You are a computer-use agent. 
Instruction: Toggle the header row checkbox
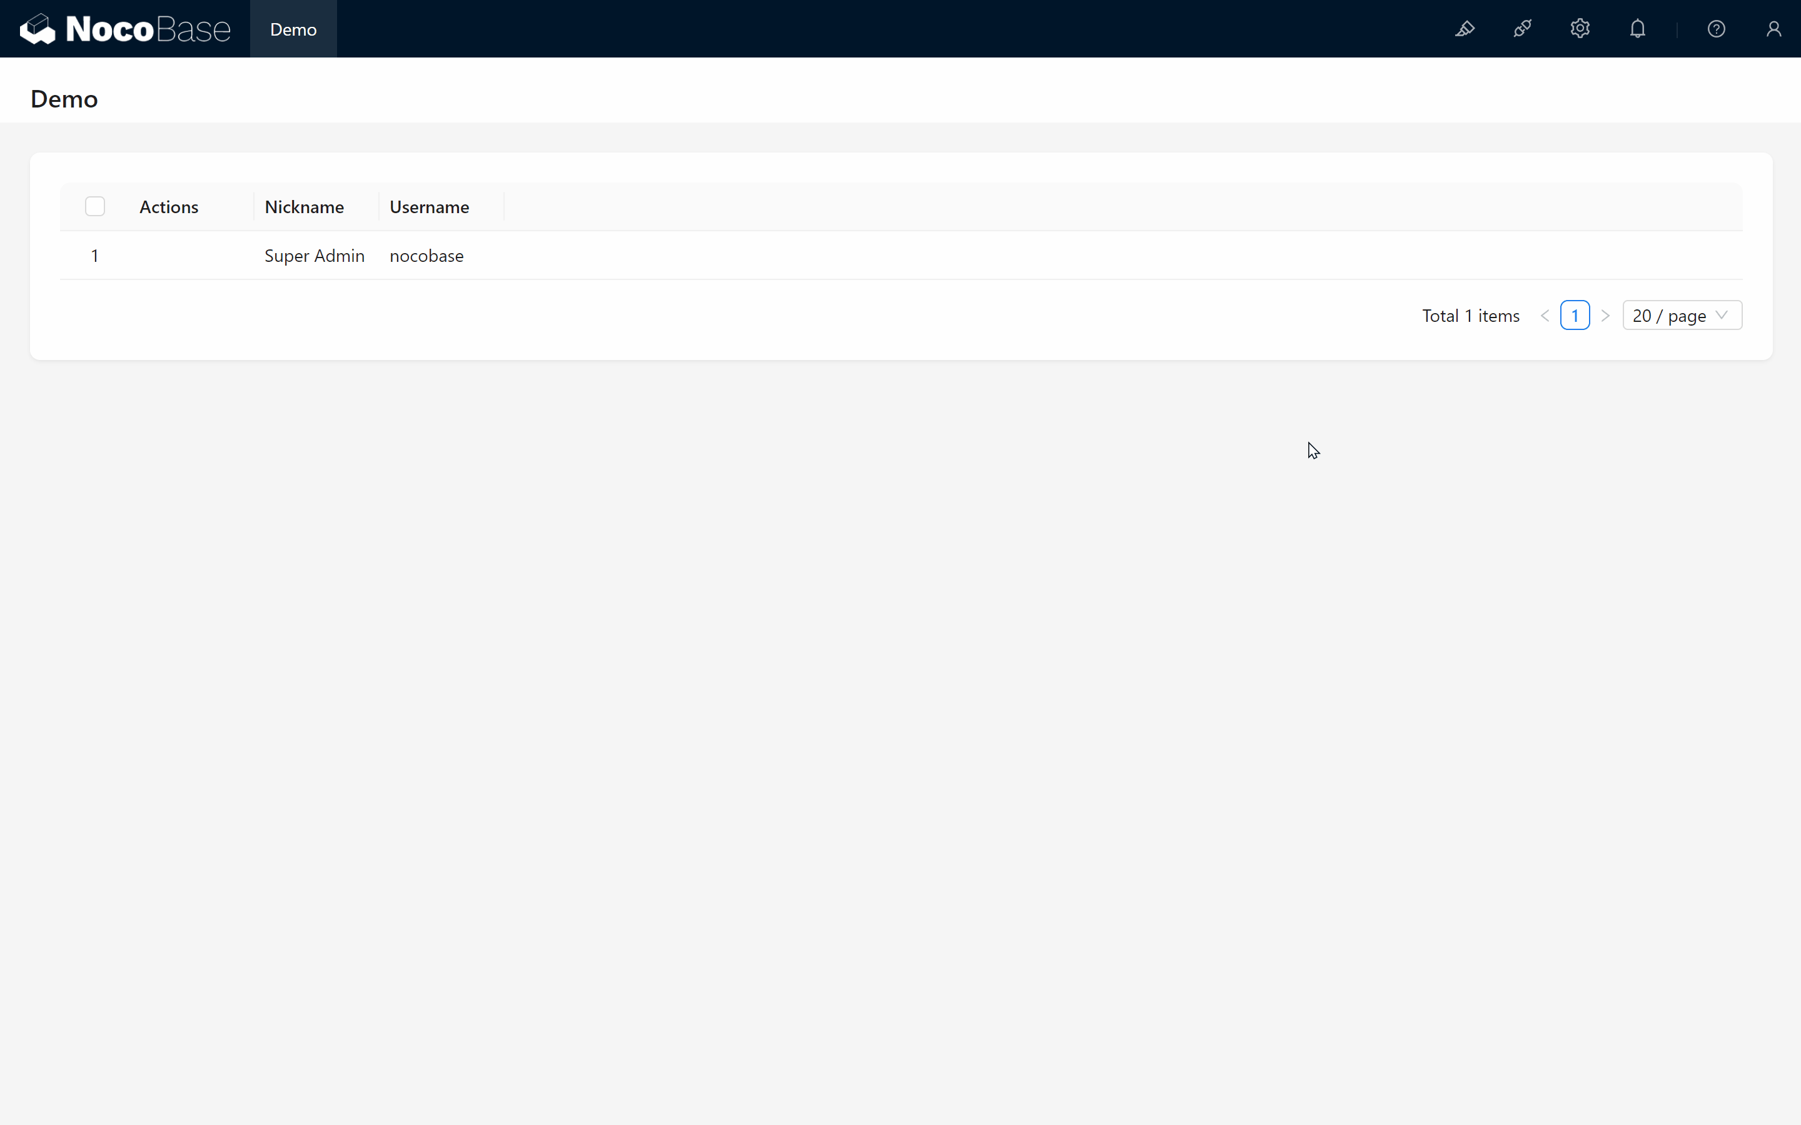coord(94,206)
